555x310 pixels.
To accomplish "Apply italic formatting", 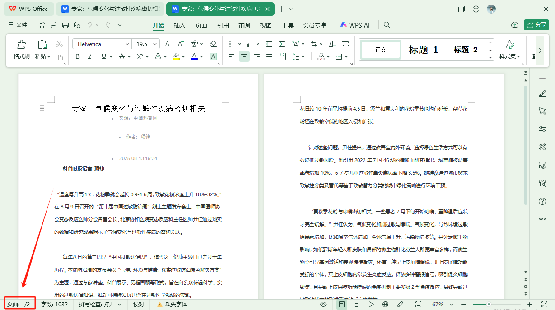I will click(90, 56).
